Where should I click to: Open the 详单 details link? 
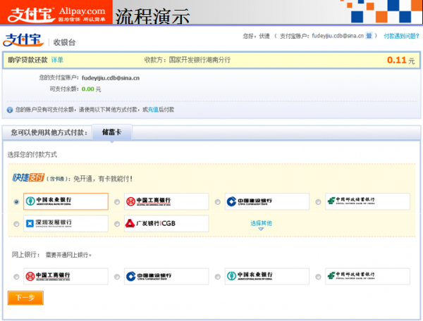[57, 61]
